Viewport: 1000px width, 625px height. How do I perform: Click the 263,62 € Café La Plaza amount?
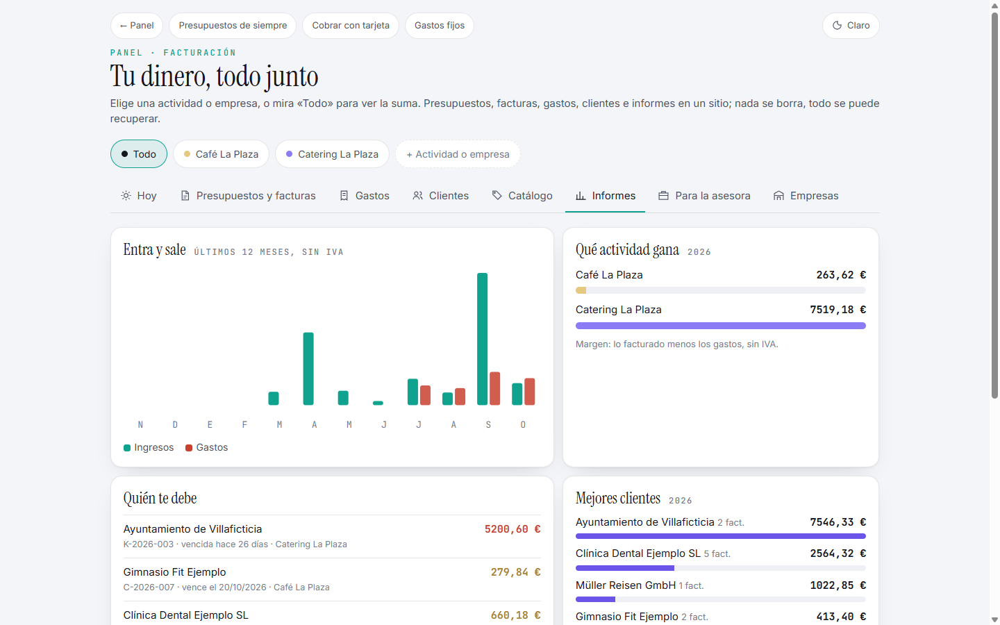pos(841,275)
